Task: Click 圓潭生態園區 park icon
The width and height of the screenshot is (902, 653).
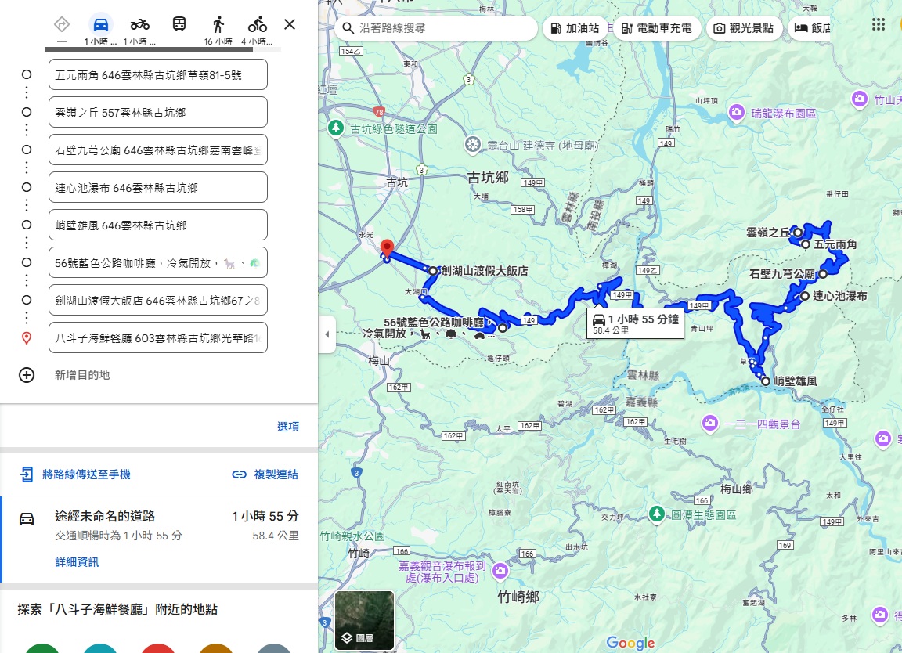Action: tap(656, 514)
